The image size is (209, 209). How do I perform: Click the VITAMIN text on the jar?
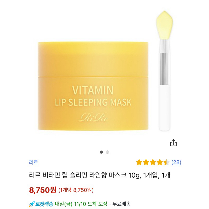click(x=93, y=90)
